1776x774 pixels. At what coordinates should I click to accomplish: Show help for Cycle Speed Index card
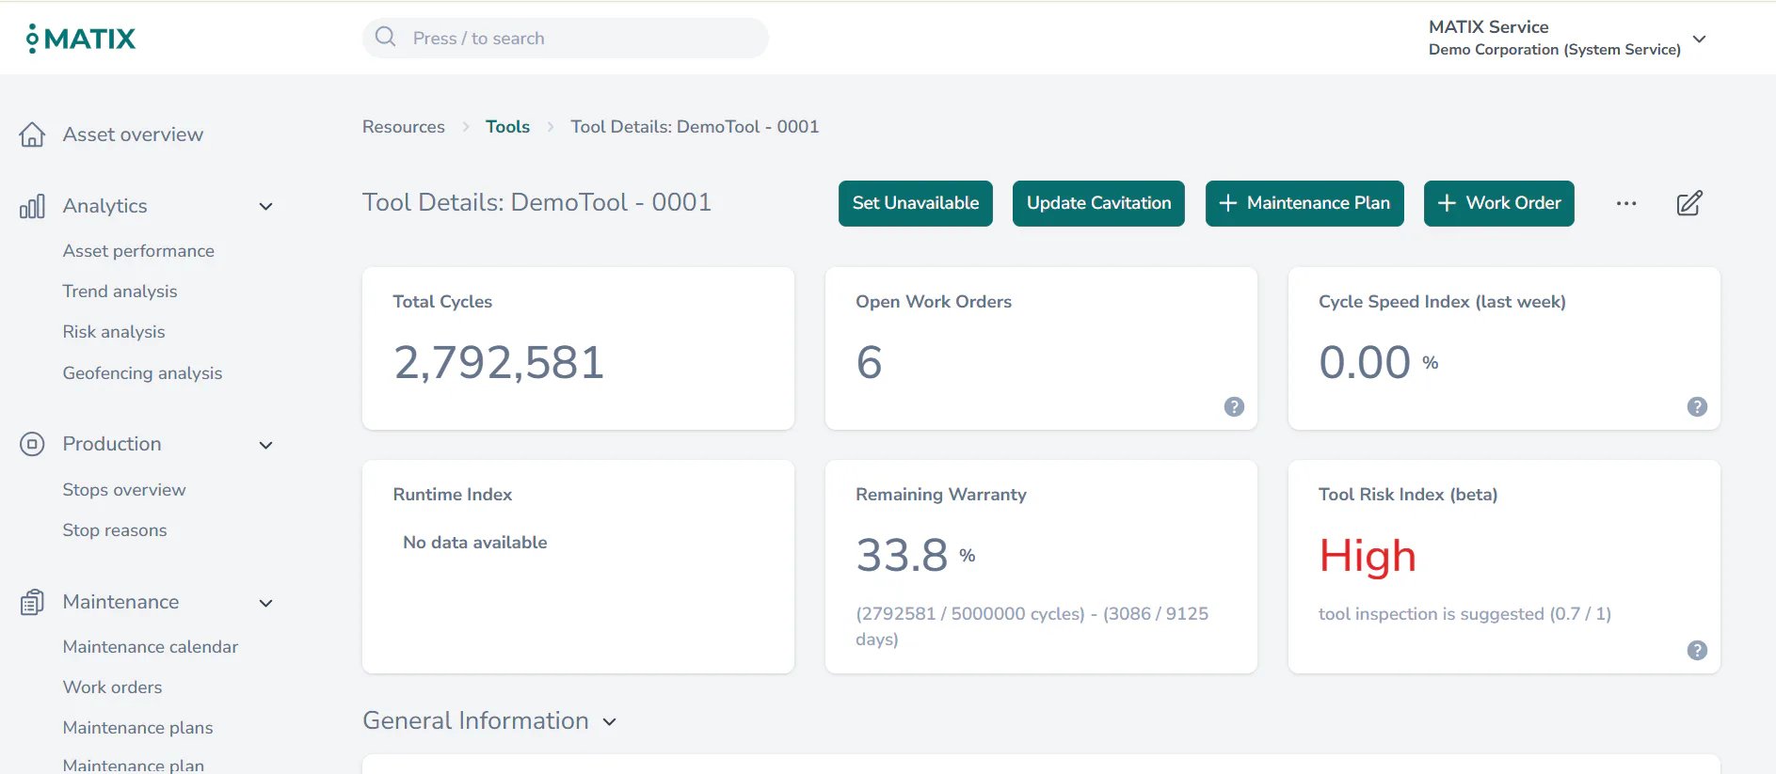point(1697,406)
